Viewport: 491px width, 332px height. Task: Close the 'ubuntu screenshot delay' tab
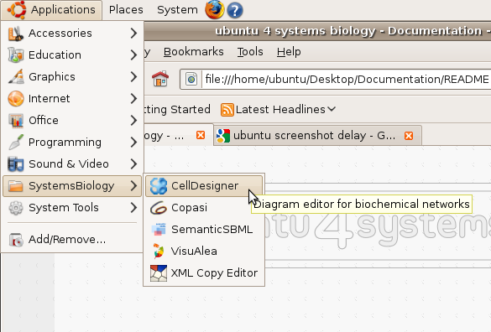pyautogui.click(x=409, y=136)
